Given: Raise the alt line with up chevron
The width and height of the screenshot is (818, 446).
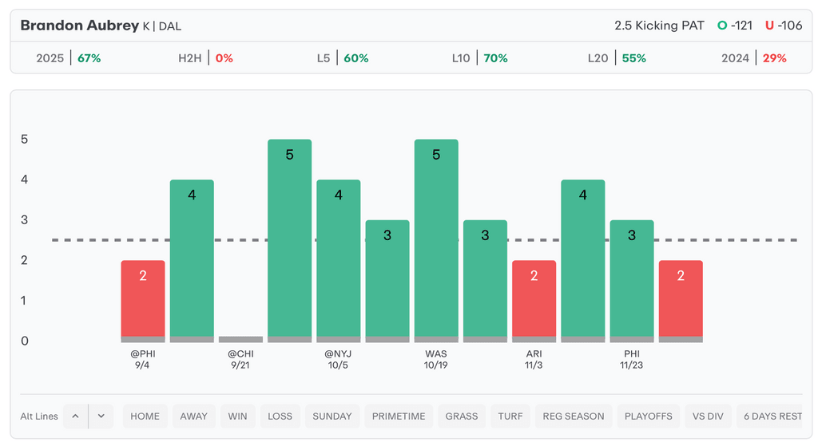Looking at the screenshot, I should (x=75, y=416).
